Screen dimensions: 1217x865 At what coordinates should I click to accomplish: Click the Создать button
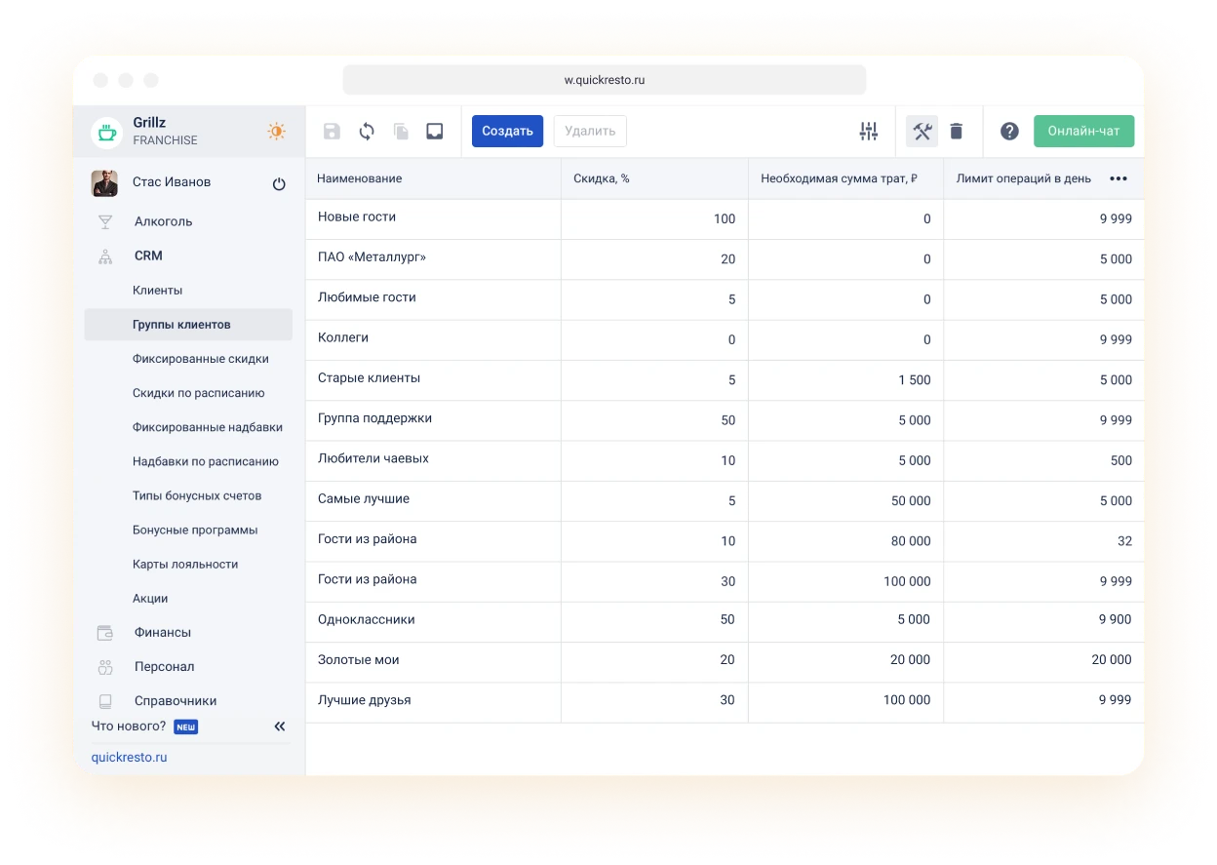point(507,131)
